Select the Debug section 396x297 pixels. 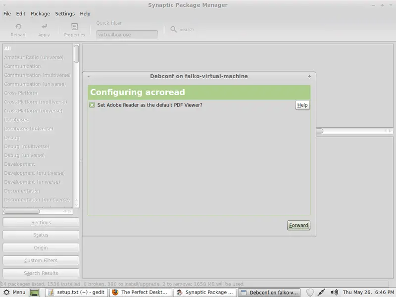pos(38,138)
